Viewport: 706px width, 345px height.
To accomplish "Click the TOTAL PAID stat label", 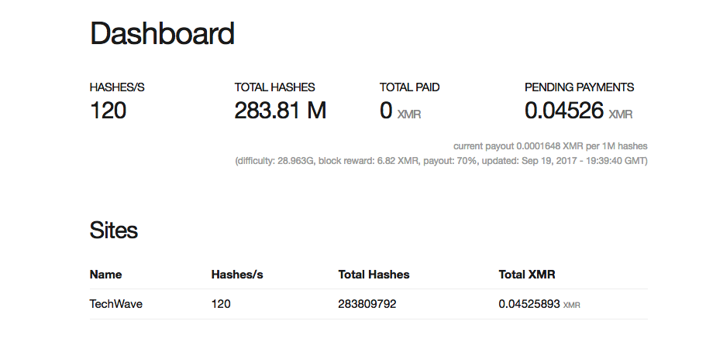I will point(409,87).
